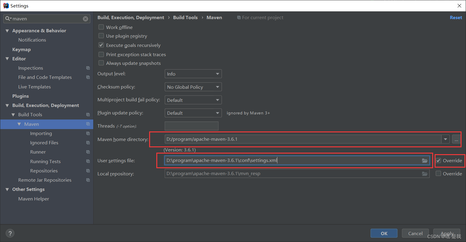Click project-level icon next to File and Code Templates

pos(88,77)
